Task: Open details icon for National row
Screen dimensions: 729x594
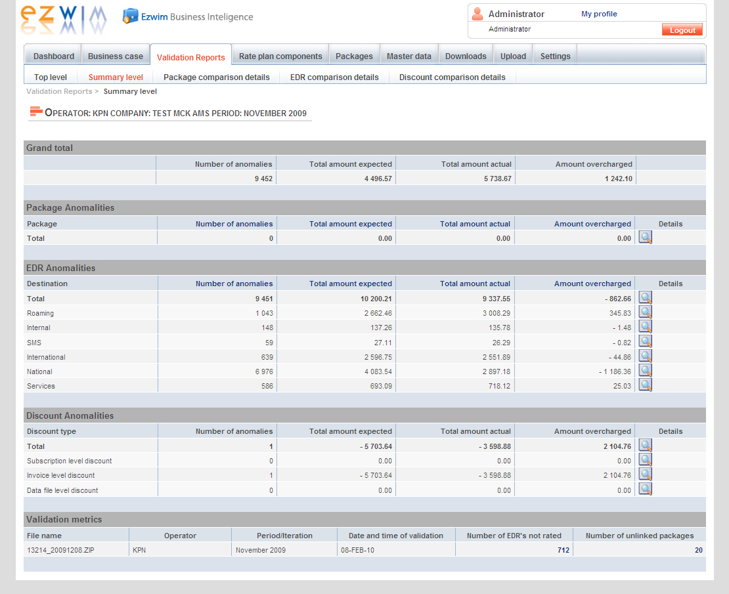Action: click(x=645, y=371)
